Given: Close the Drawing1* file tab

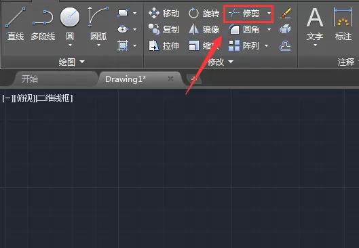Looking at the screenshot, I should [x=170, y=79].
